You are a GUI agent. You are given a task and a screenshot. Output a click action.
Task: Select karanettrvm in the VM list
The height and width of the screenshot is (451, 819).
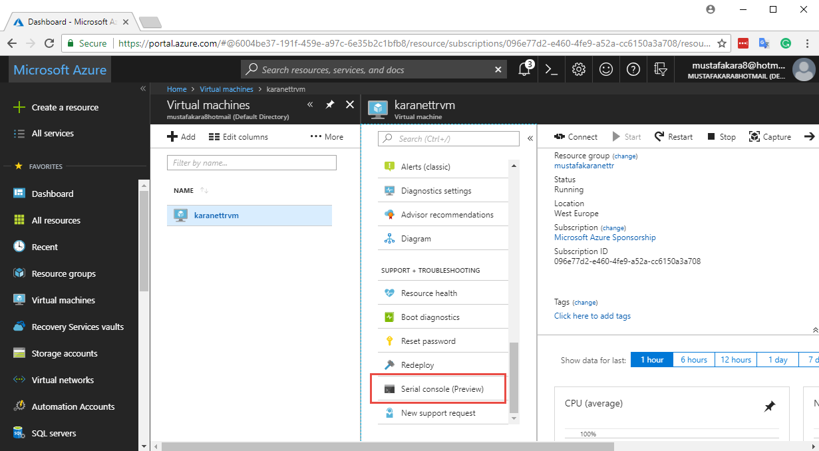point(249,215)
